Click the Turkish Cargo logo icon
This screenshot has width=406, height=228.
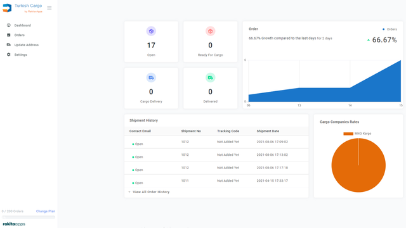7,8
